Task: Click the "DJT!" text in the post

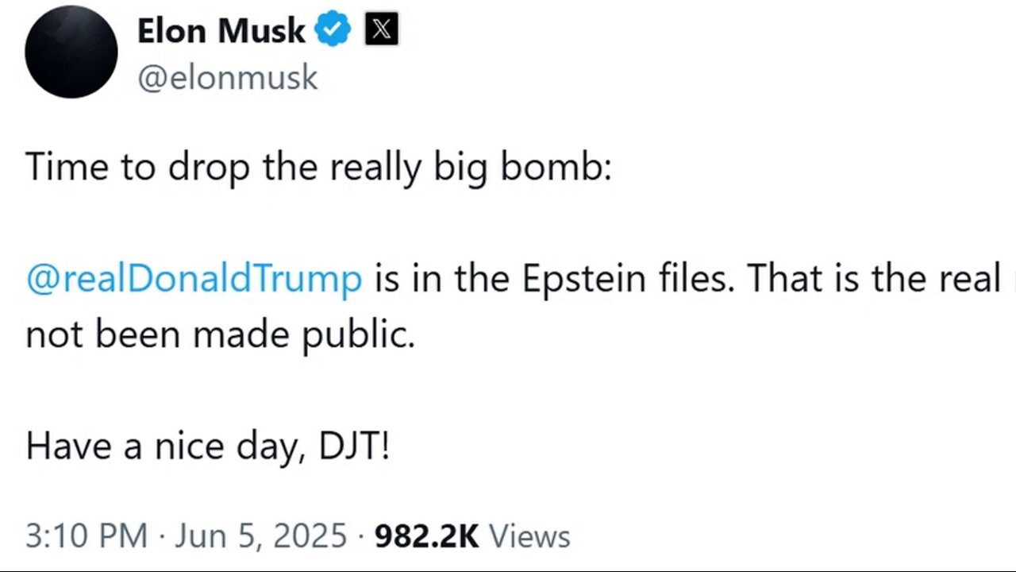Action: click(x=354, y=446)
